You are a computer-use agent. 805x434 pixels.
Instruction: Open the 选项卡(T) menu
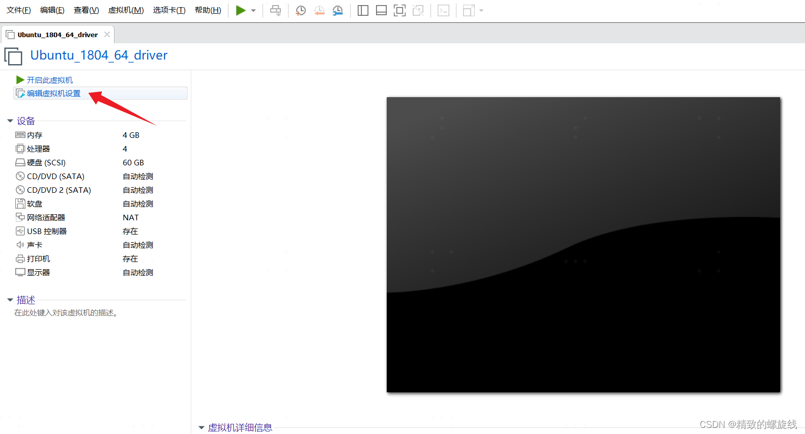click(x=169, y=10)
